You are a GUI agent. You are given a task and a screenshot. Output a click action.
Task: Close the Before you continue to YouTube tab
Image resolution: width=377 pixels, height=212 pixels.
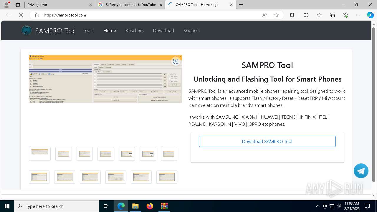pyautogui.click(x=161, y=5)
